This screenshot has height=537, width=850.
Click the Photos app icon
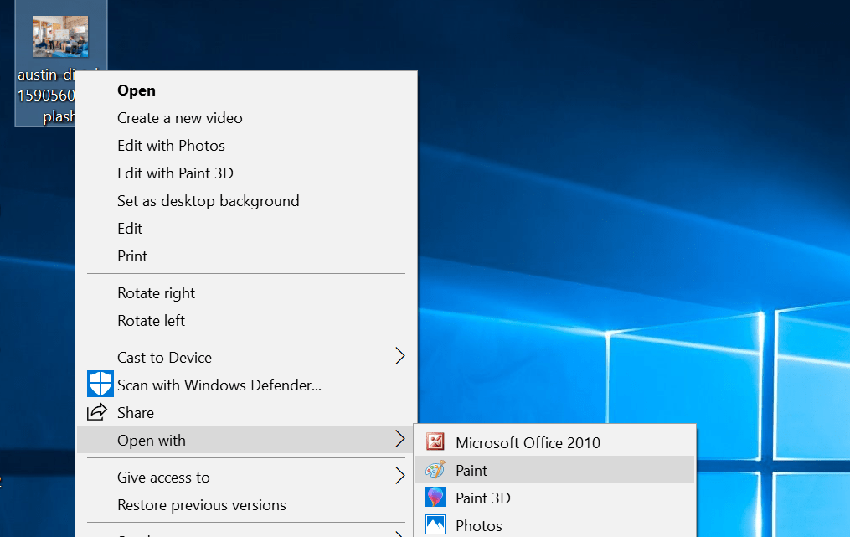click(435, 525)
